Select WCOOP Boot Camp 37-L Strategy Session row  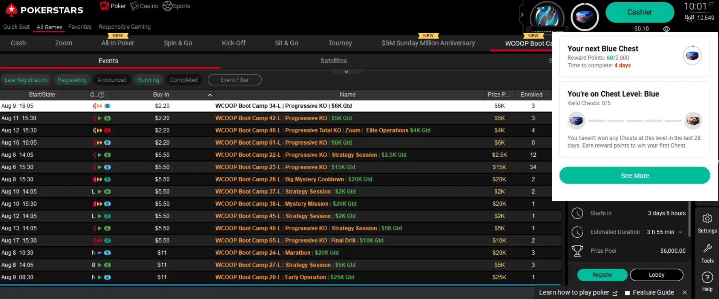tap(276, 192)
